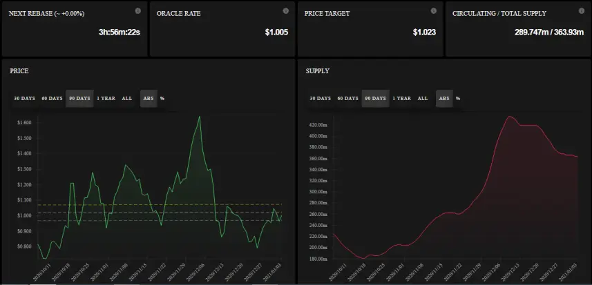The width and height of the screenshot is (592, 285).
Task: Click the PRICE chart heading
Action: pos(19,71)
